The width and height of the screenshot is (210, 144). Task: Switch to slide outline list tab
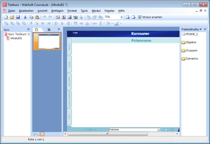49,30
